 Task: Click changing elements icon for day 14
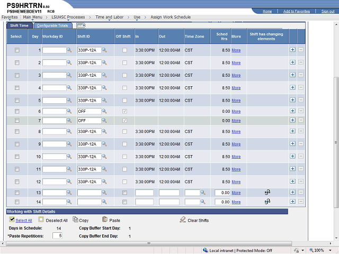[x=267, y=202]
